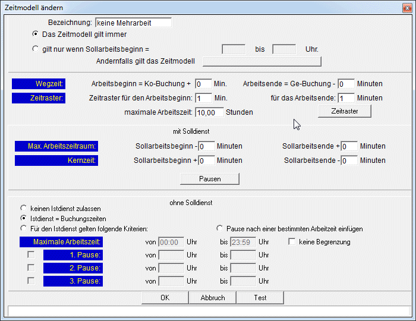Viewport: 416px width, 321px height.
Task: Open the Pausen settings button
Action: click(x=210, y=179)
